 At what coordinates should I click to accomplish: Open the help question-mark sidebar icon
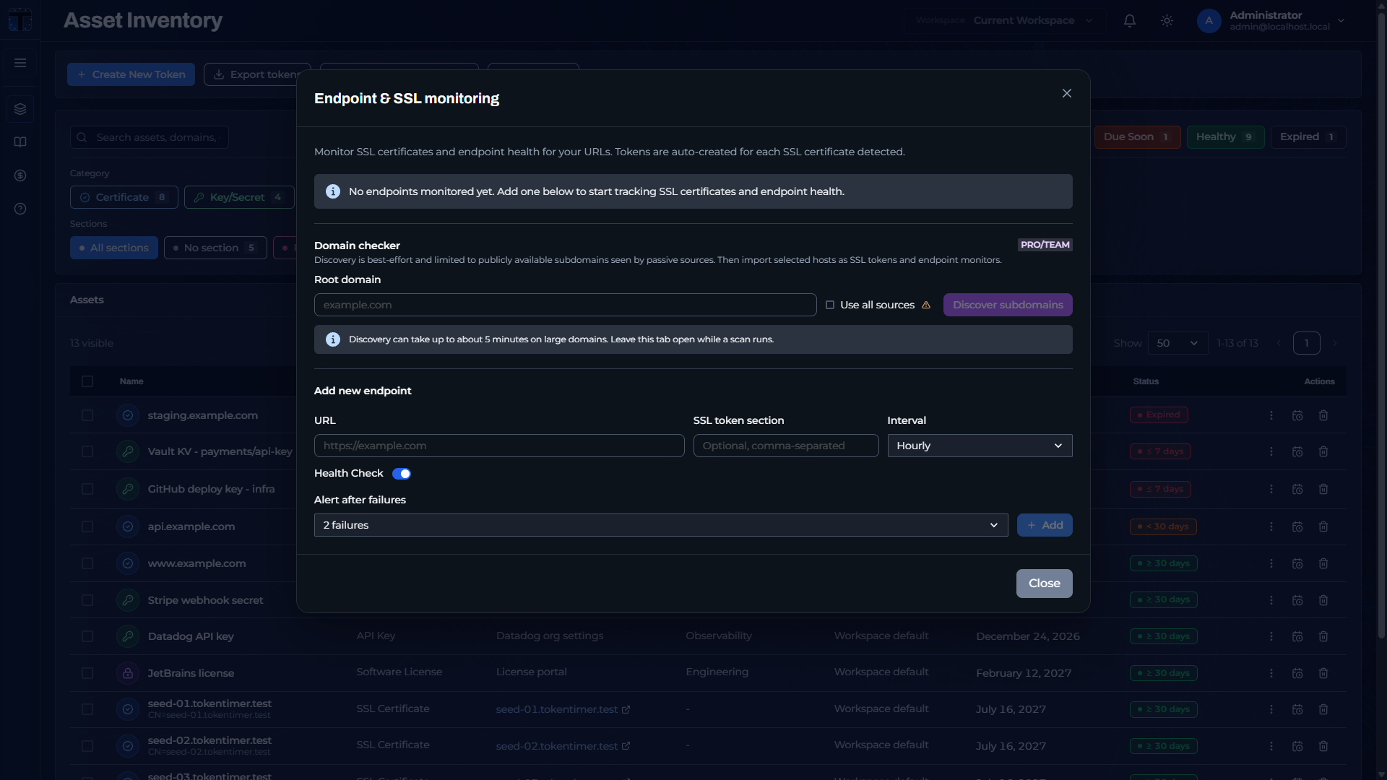tap(20, 209)
